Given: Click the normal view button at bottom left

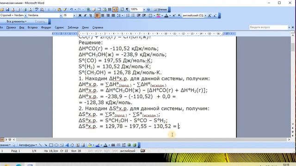Looking at the screenshot, I should click(2, 139).
